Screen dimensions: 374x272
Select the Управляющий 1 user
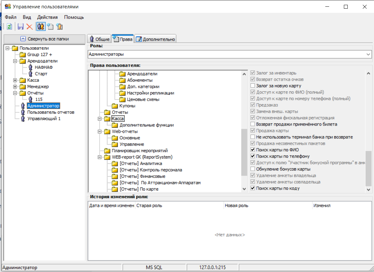[x=44, y=119]
